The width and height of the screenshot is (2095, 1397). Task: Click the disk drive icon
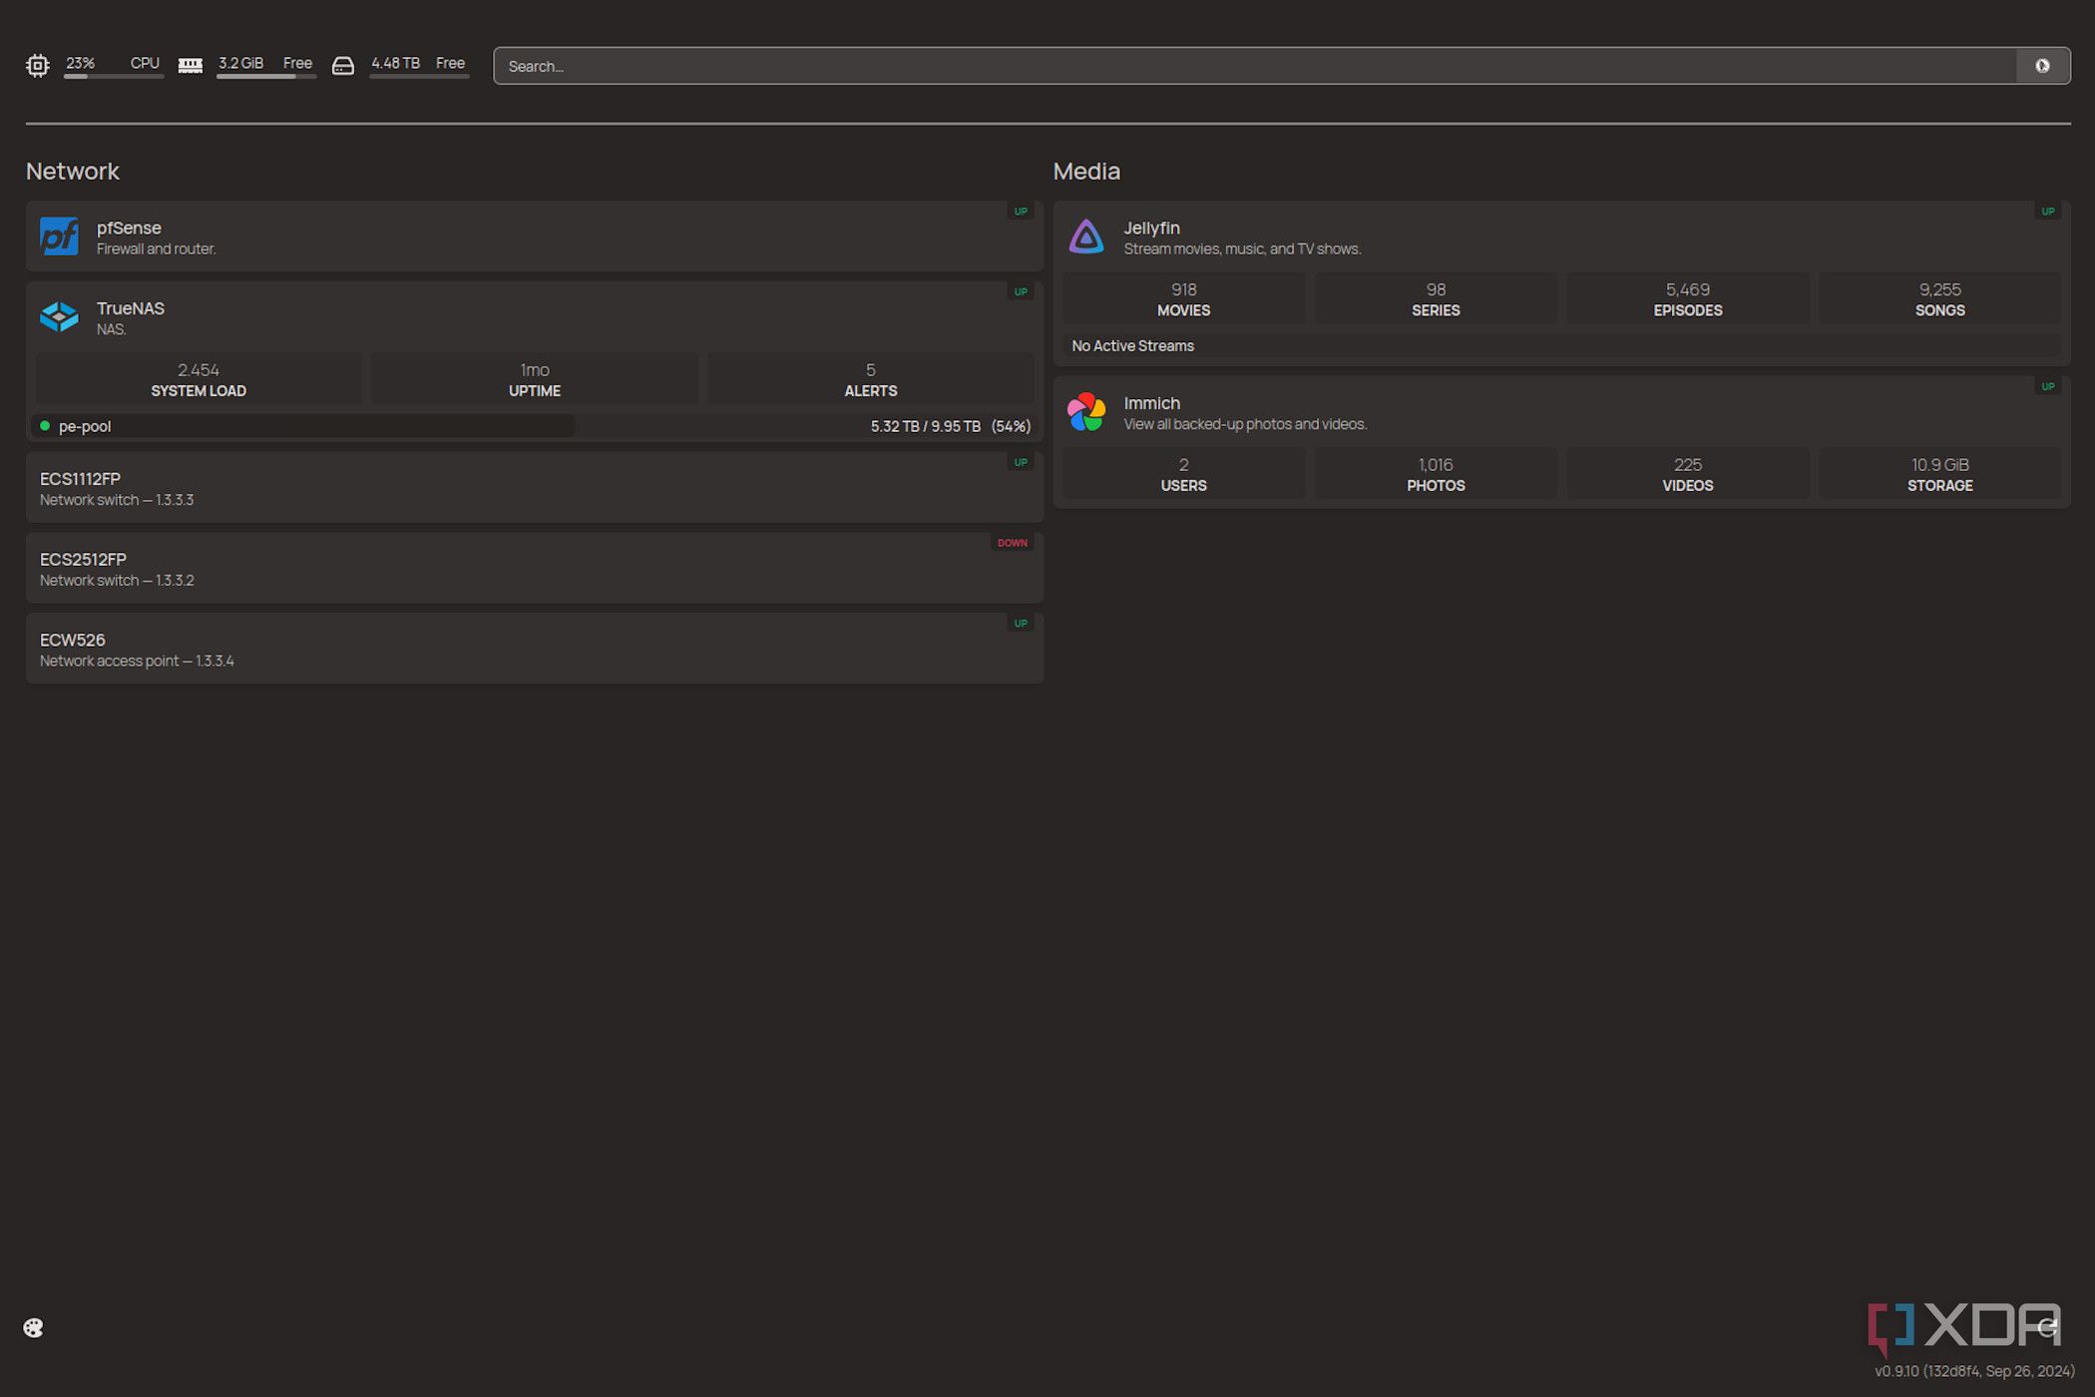coord(343,66)
